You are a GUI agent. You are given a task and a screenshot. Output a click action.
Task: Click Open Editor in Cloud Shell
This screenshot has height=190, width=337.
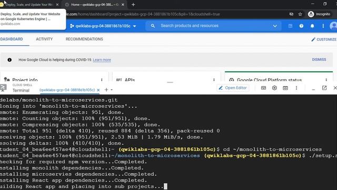click(x=233, y=88)
